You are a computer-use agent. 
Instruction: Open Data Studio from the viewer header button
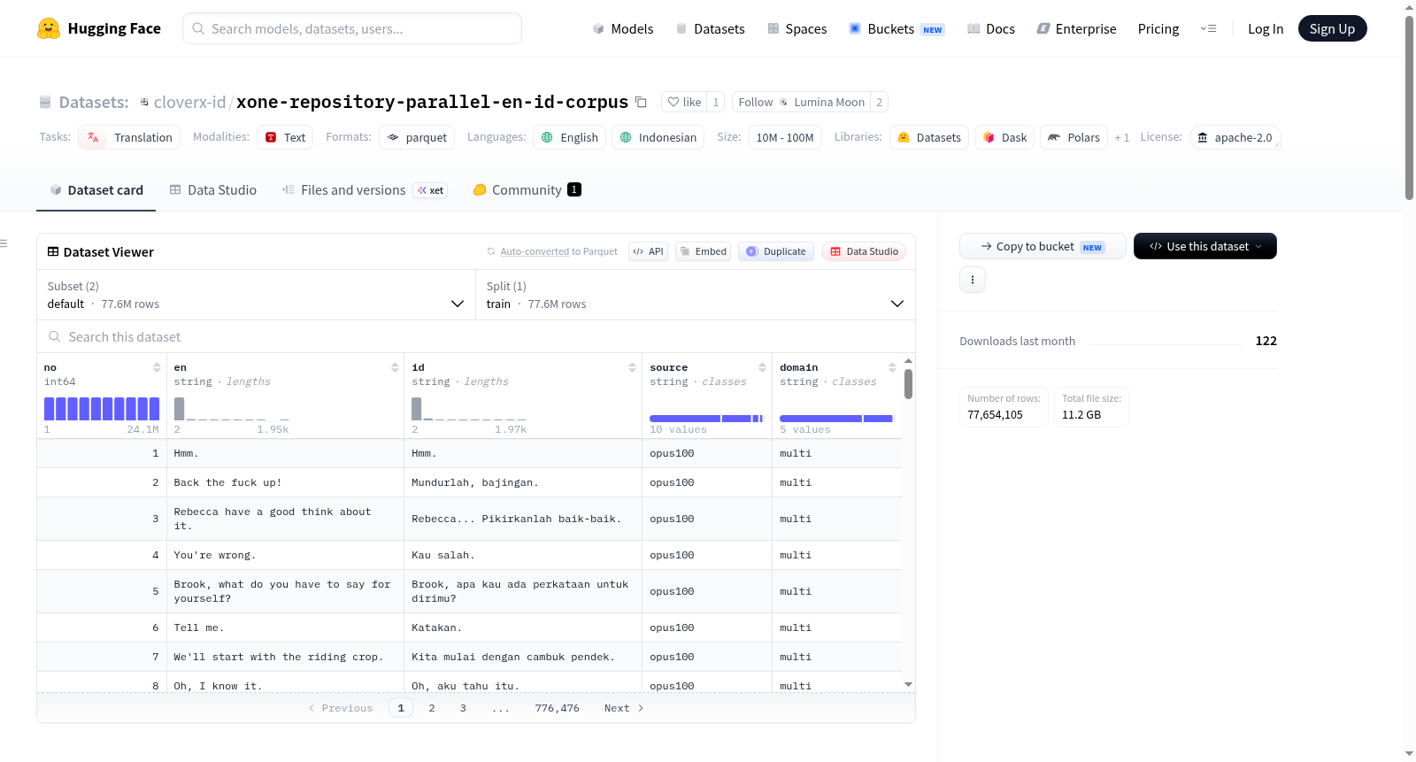[864, 251]
